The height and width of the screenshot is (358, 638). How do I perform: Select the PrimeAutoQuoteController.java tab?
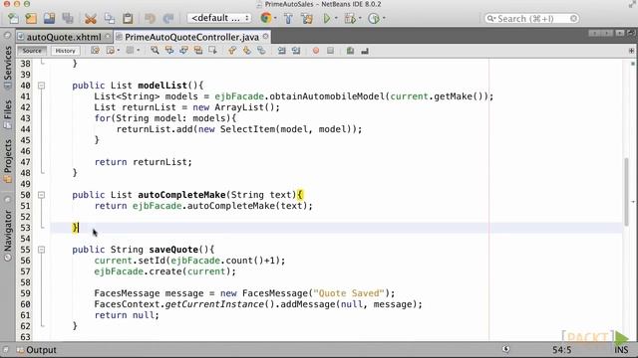(191, 37)
